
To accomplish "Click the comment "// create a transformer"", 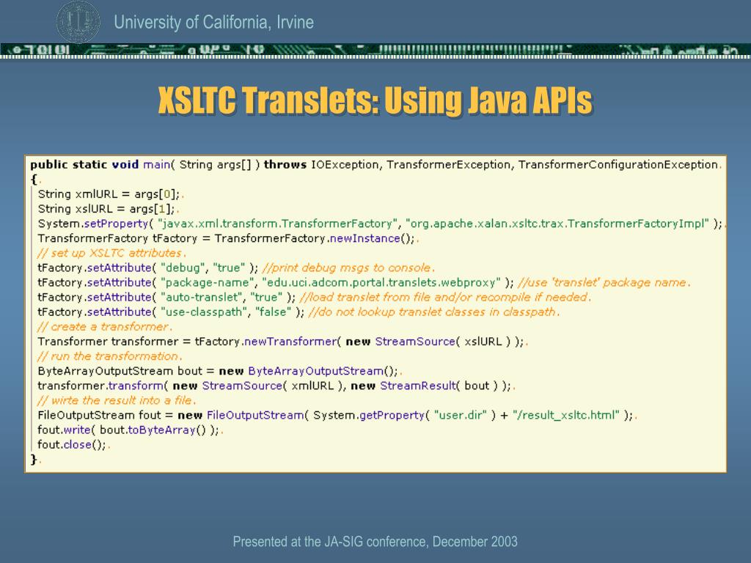I will (103, 327).
